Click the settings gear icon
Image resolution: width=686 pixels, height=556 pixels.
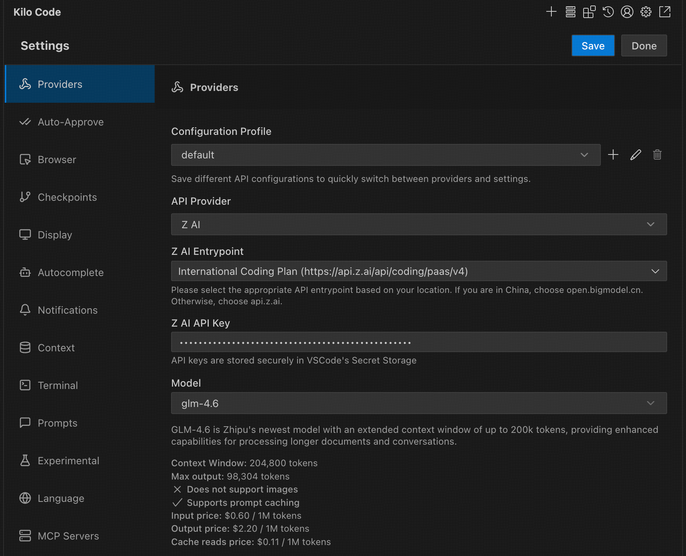[646, 12]
